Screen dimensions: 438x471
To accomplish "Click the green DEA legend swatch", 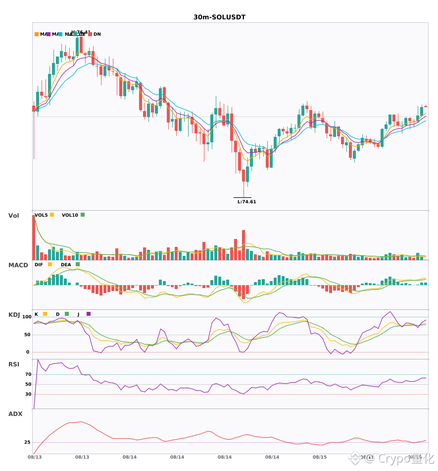I will click(78, 264).
